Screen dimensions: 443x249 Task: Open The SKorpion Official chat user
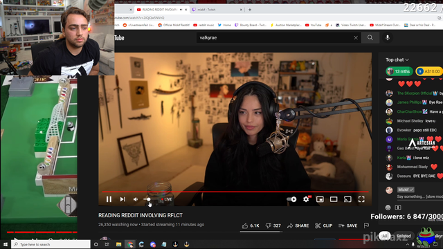(415, 93)
